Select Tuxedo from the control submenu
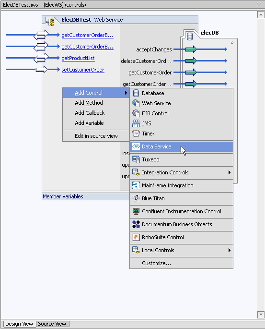The image size is (265, 329). [181, 159]
